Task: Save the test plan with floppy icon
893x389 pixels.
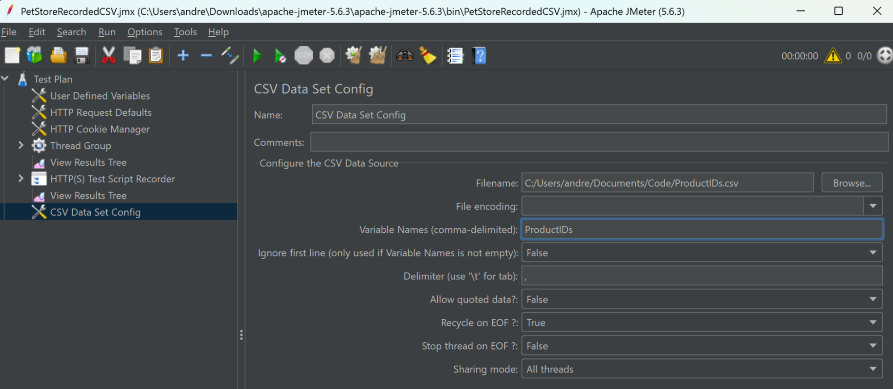Action: [82, 56]
